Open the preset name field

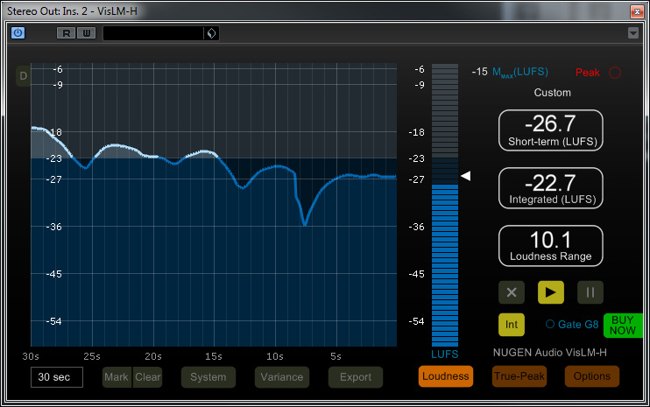point(153,33)
